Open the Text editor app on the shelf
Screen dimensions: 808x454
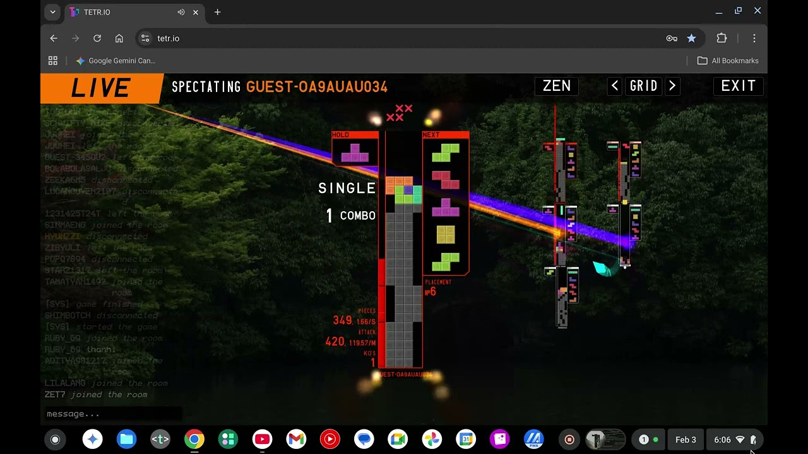(160, 439)
